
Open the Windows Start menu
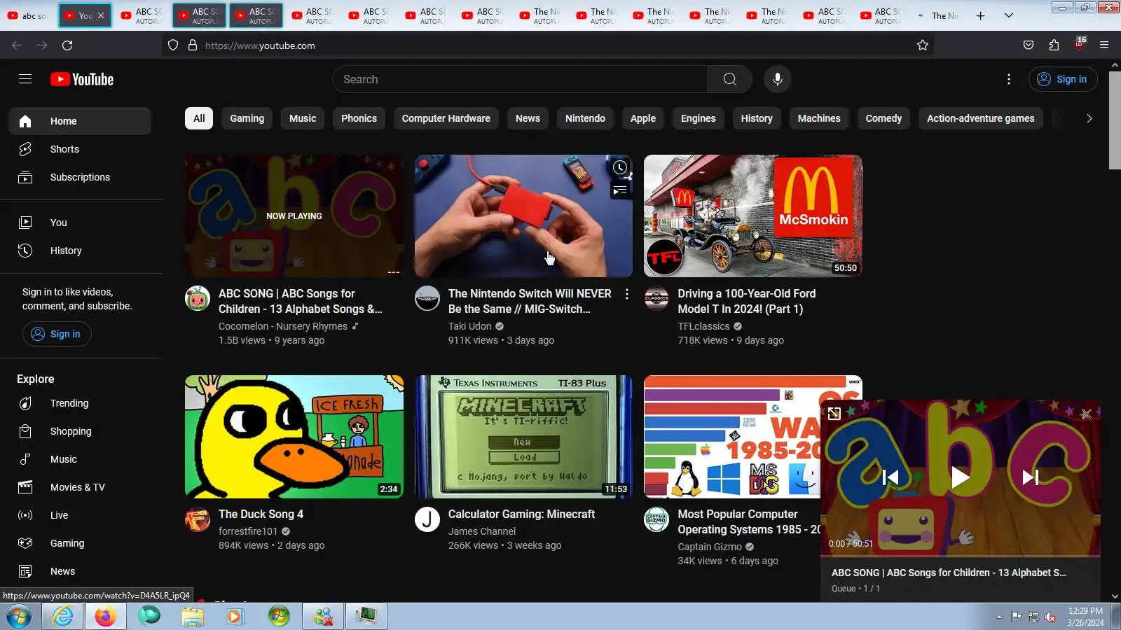(x=19, y=617)
